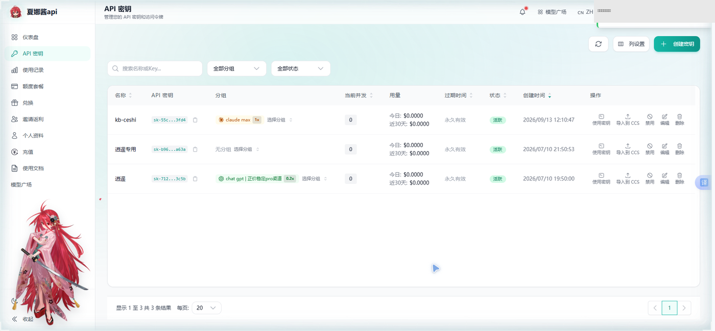Open 额度套餐 in sidebar

point(48,86)
